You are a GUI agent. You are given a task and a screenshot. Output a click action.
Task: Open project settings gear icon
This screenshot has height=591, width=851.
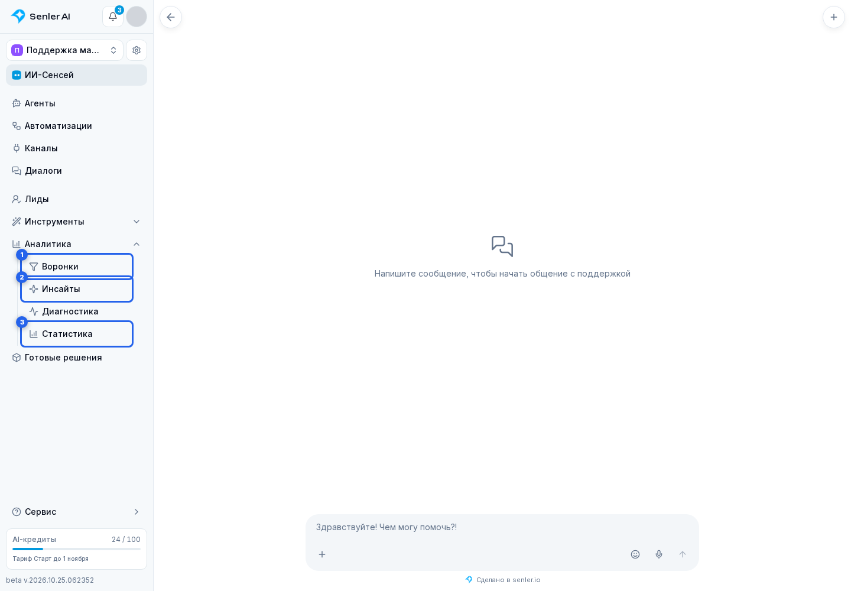click(x=137, y=50)
